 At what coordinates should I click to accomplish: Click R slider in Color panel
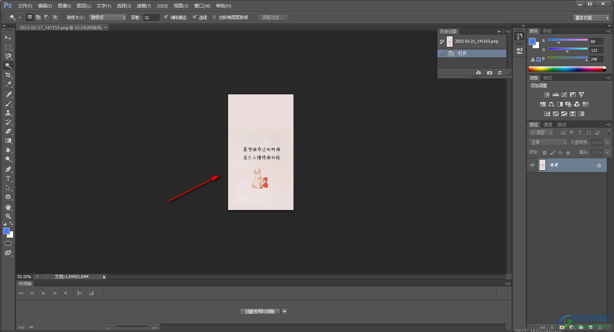567,40
